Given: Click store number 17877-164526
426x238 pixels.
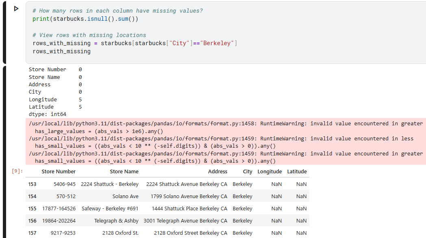Looking at the screenshot, I should click(x=59, y=209).
